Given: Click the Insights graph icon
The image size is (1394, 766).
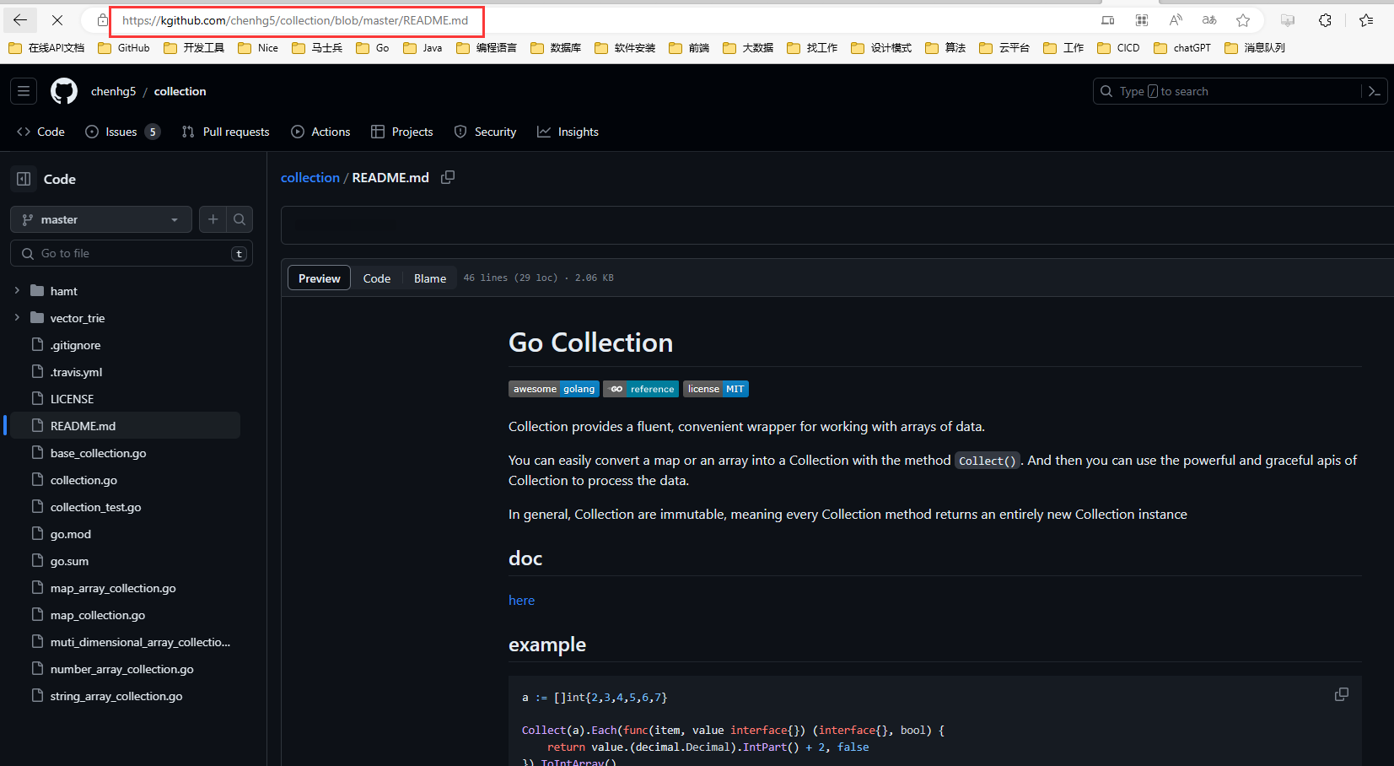Looking at the screenshot, I should 545,131.
